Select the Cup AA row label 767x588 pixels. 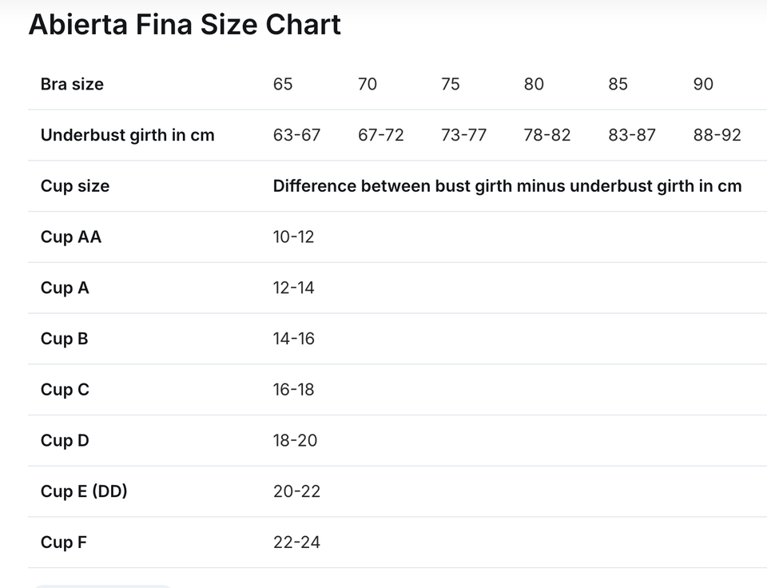[71, 236]
